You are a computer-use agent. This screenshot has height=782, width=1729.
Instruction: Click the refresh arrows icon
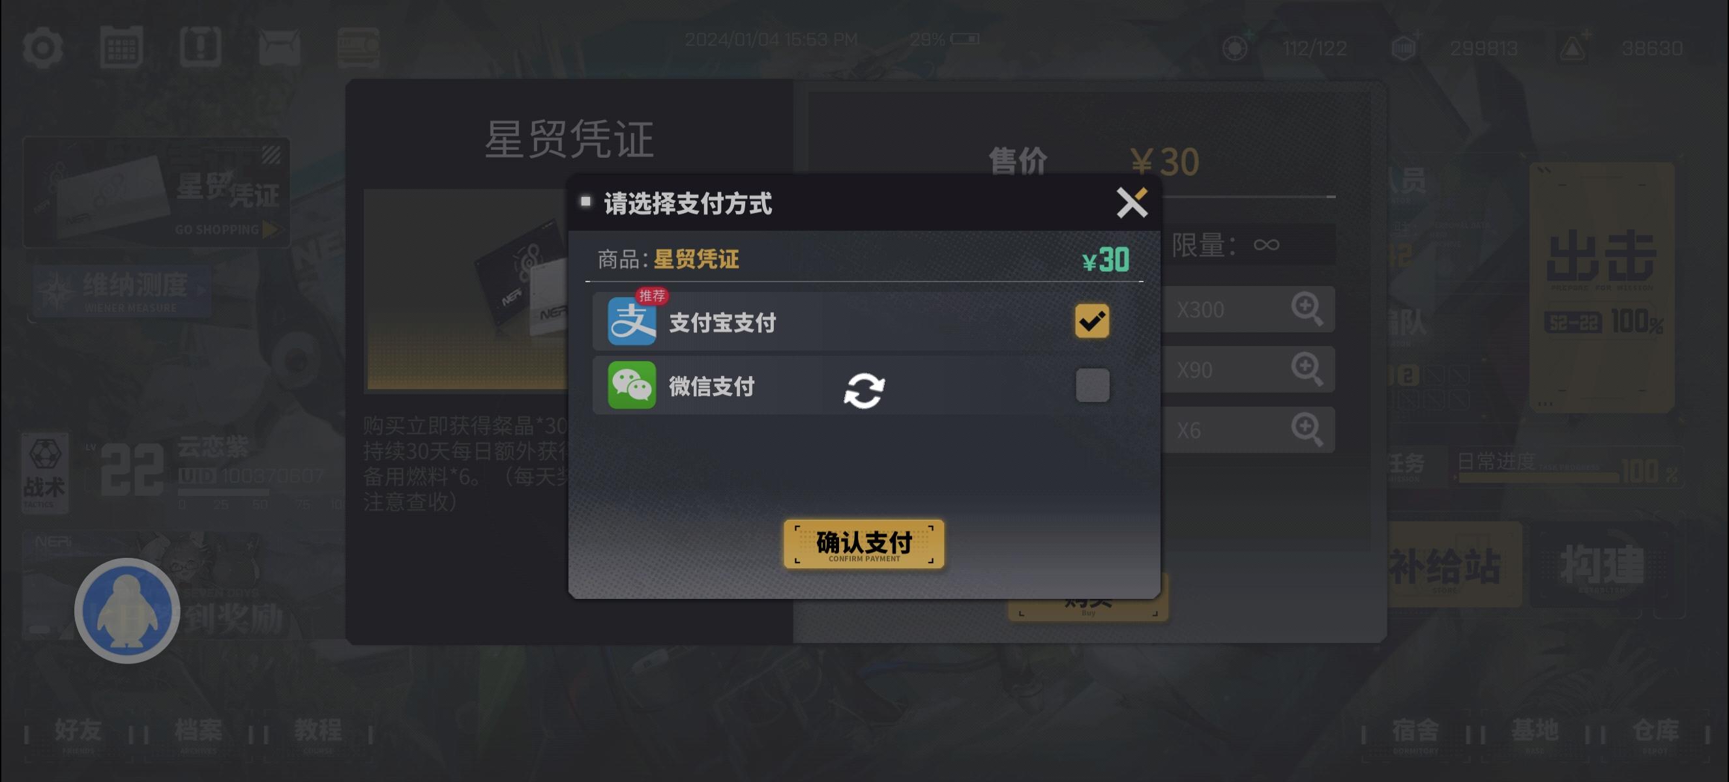click(864, 390)
